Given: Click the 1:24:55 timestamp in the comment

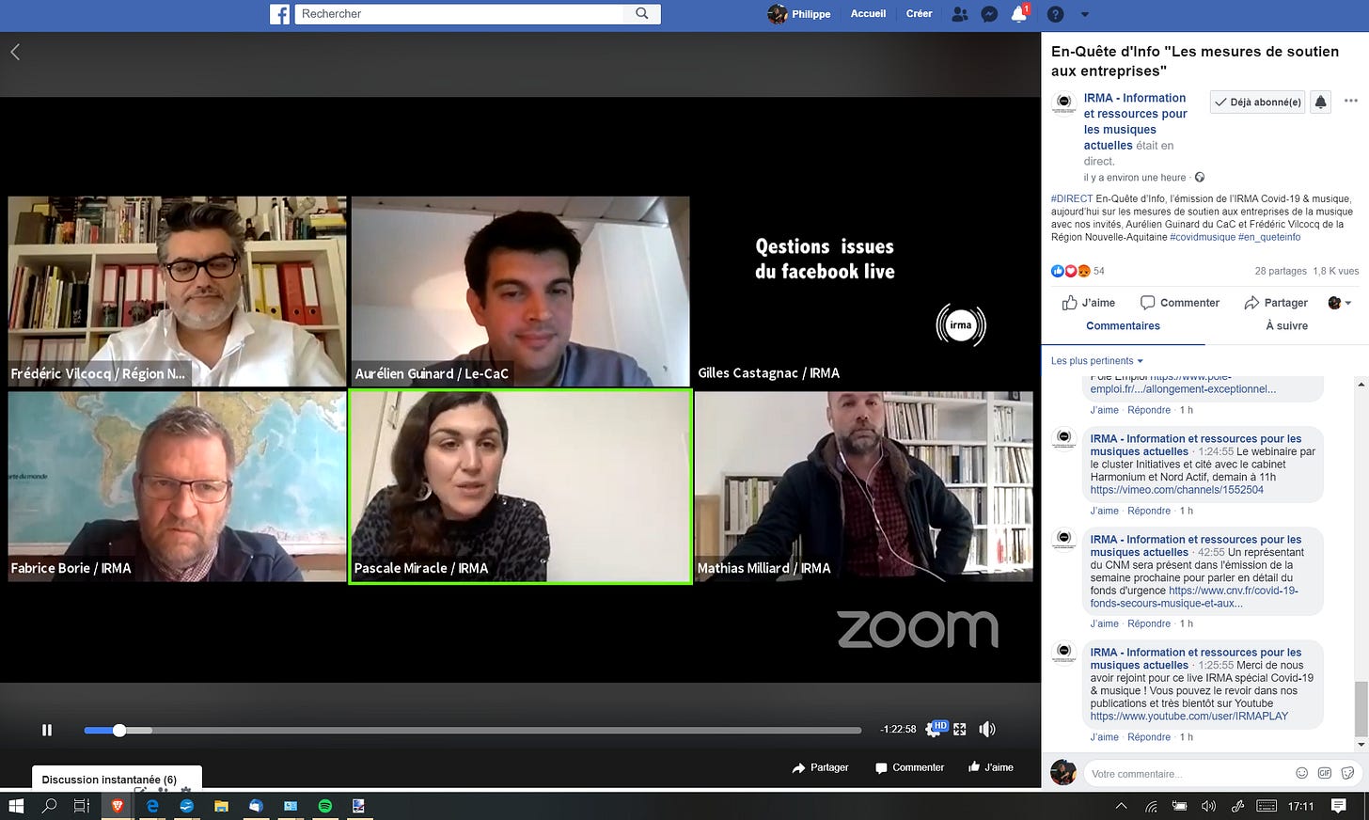Looking at the screenshot, I should tap(1216, 452).
